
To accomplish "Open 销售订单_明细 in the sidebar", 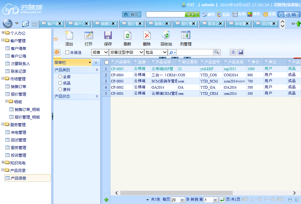I will pyautogui.click(x=27, y=109).
